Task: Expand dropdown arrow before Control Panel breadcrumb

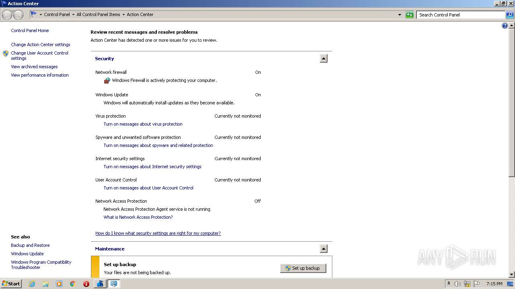Action: click(x=41, y=15)
